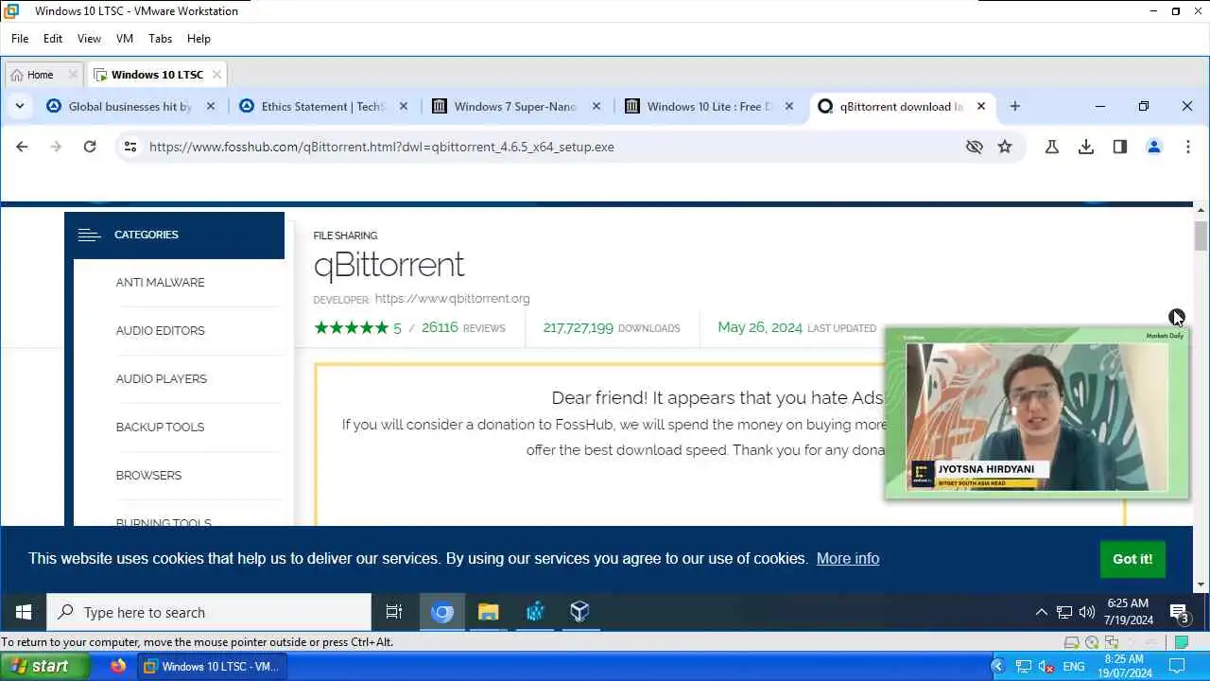The image size is (1210, 681).
Task: Close the Windows 10 LTSC VMware tab
Action: click(216, 75)
